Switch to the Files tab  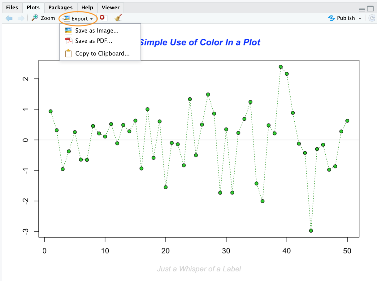(12, 7)
